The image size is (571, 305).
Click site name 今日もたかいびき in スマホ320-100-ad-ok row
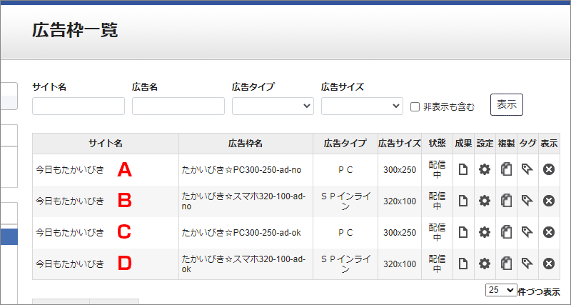tap(70, 264)
